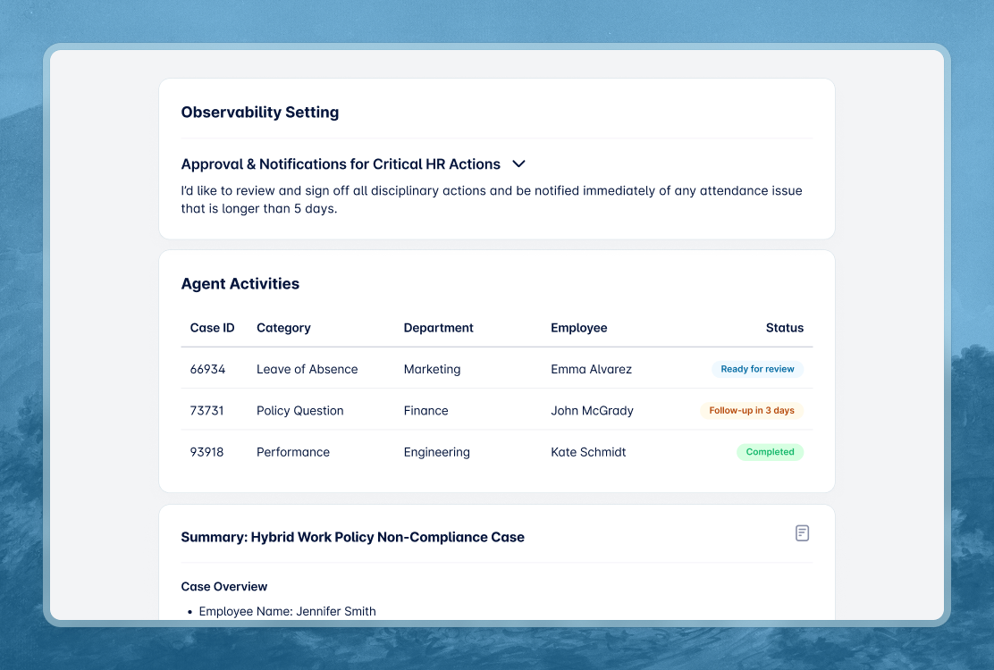Click employee name Emma Alvarez
Viewport: 994px width, 670px height.
(x=591, y=369)
